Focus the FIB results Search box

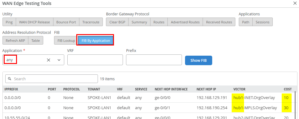(52, 79)
